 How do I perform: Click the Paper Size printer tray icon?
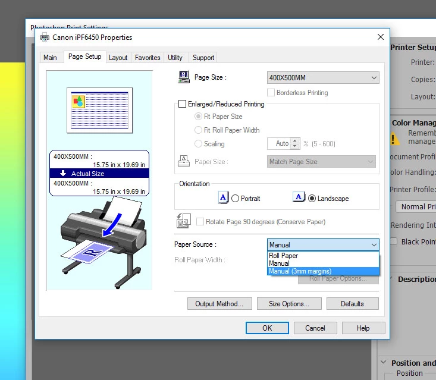point(184,161)
